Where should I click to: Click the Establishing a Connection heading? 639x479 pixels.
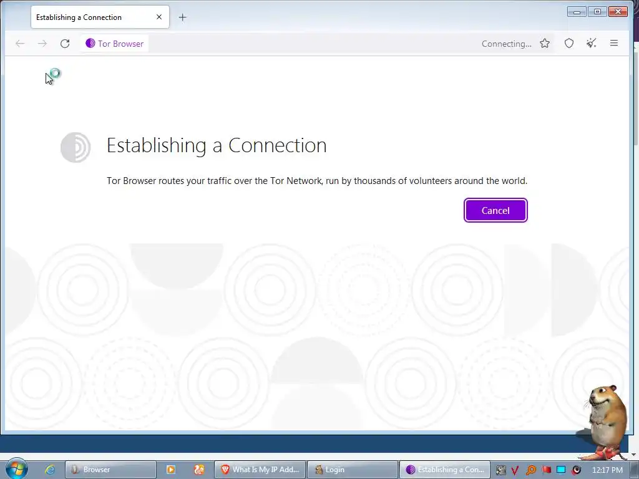click(x=217, y=145)
